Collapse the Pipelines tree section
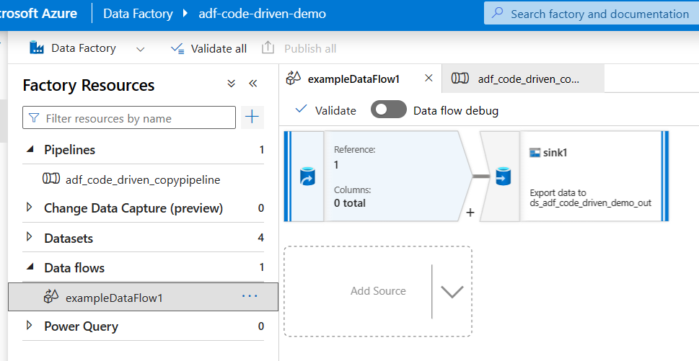 coord(30,150)
